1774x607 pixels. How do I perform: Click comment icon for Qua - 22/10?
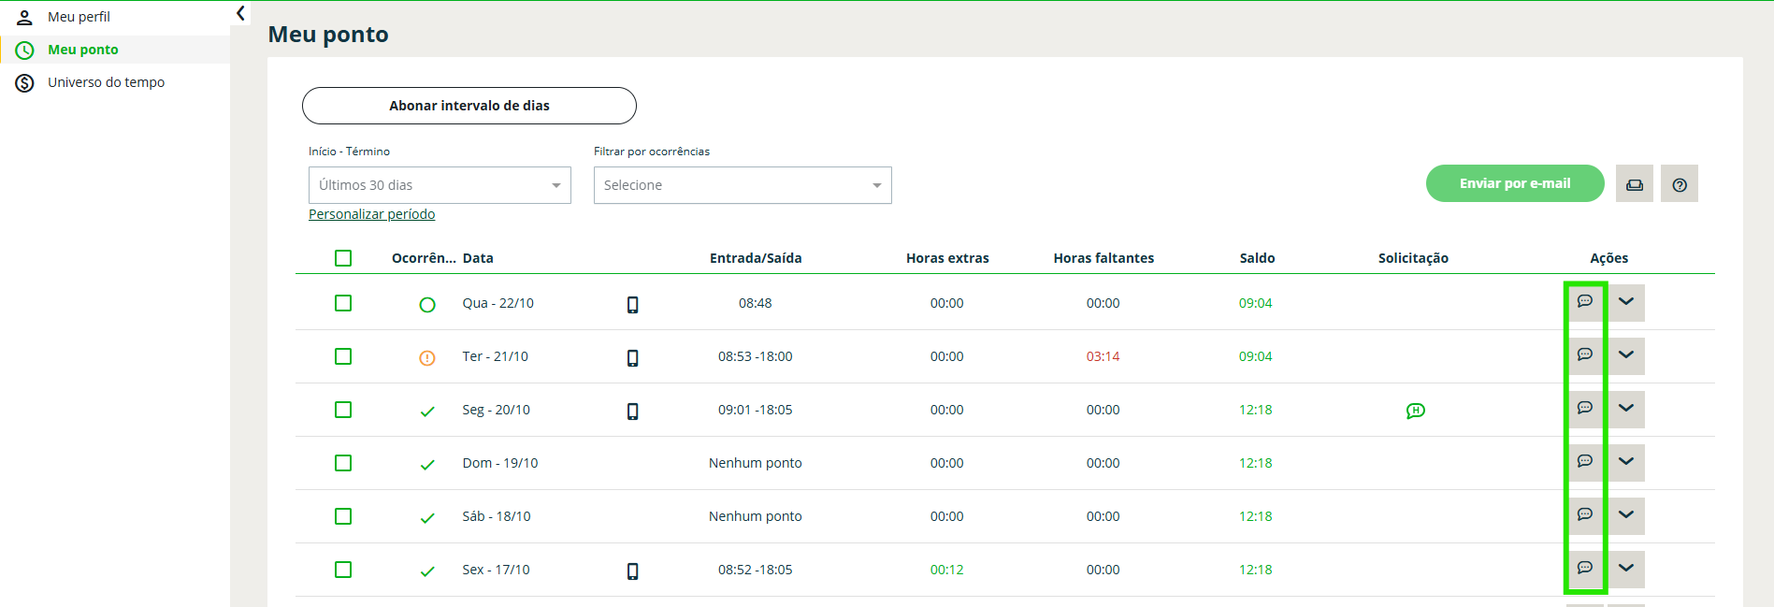click(x=1584, y=302)
